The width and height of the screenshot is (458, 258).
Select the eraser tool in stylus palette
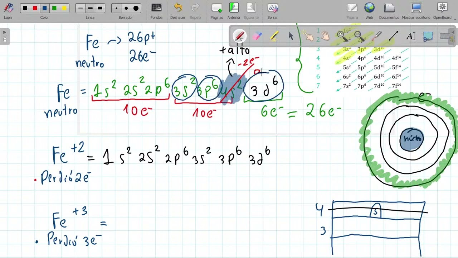click(257, 36)
